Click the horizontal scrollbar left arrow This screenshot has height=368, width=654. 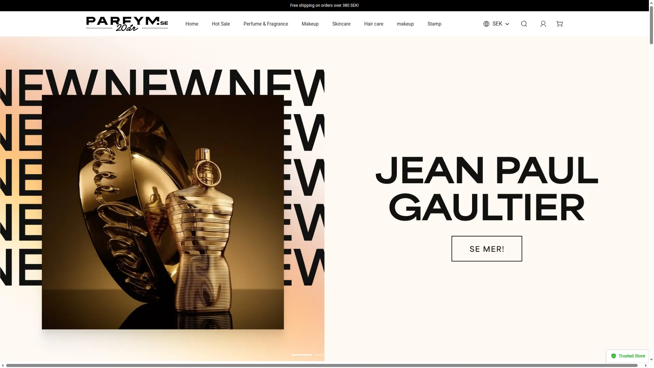pyautogui.click(x=2, y=365)
